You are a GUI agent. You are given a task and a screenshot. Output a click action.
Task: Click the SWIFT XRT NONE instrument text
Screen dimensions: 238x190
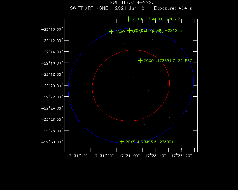point(89,8)
